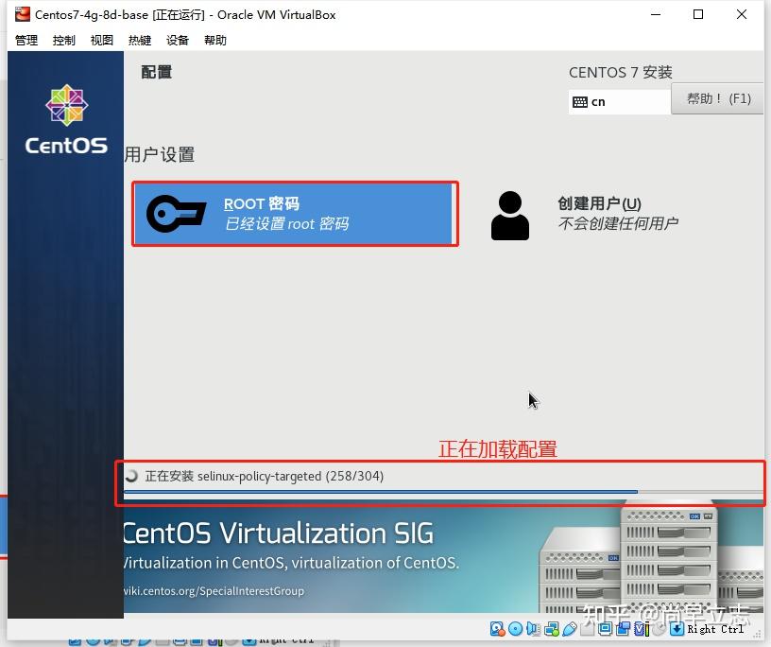Click the display icon in VirtualBox status bar
The image size is (771, 647).
click(x=605, y=628)
